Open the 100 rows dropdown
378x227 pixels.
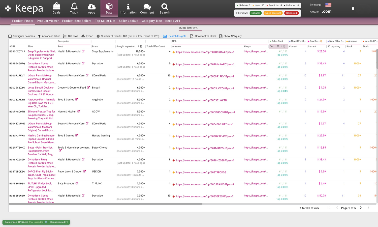point(71,36)
